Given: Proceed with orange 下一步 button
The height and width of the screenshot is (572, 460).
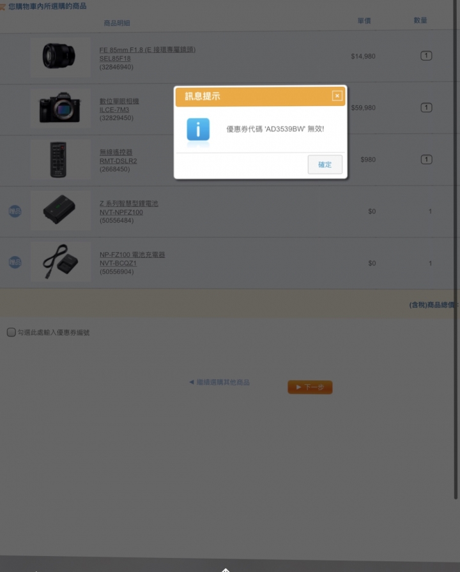Looking at the screenshot, I should (310, 387).
